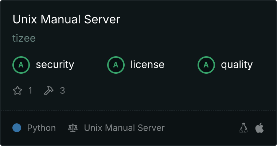Image resolution: width=277 pixels, height=146 pixels.
Task: Click the tools count number 3
Action: point(62,91)
